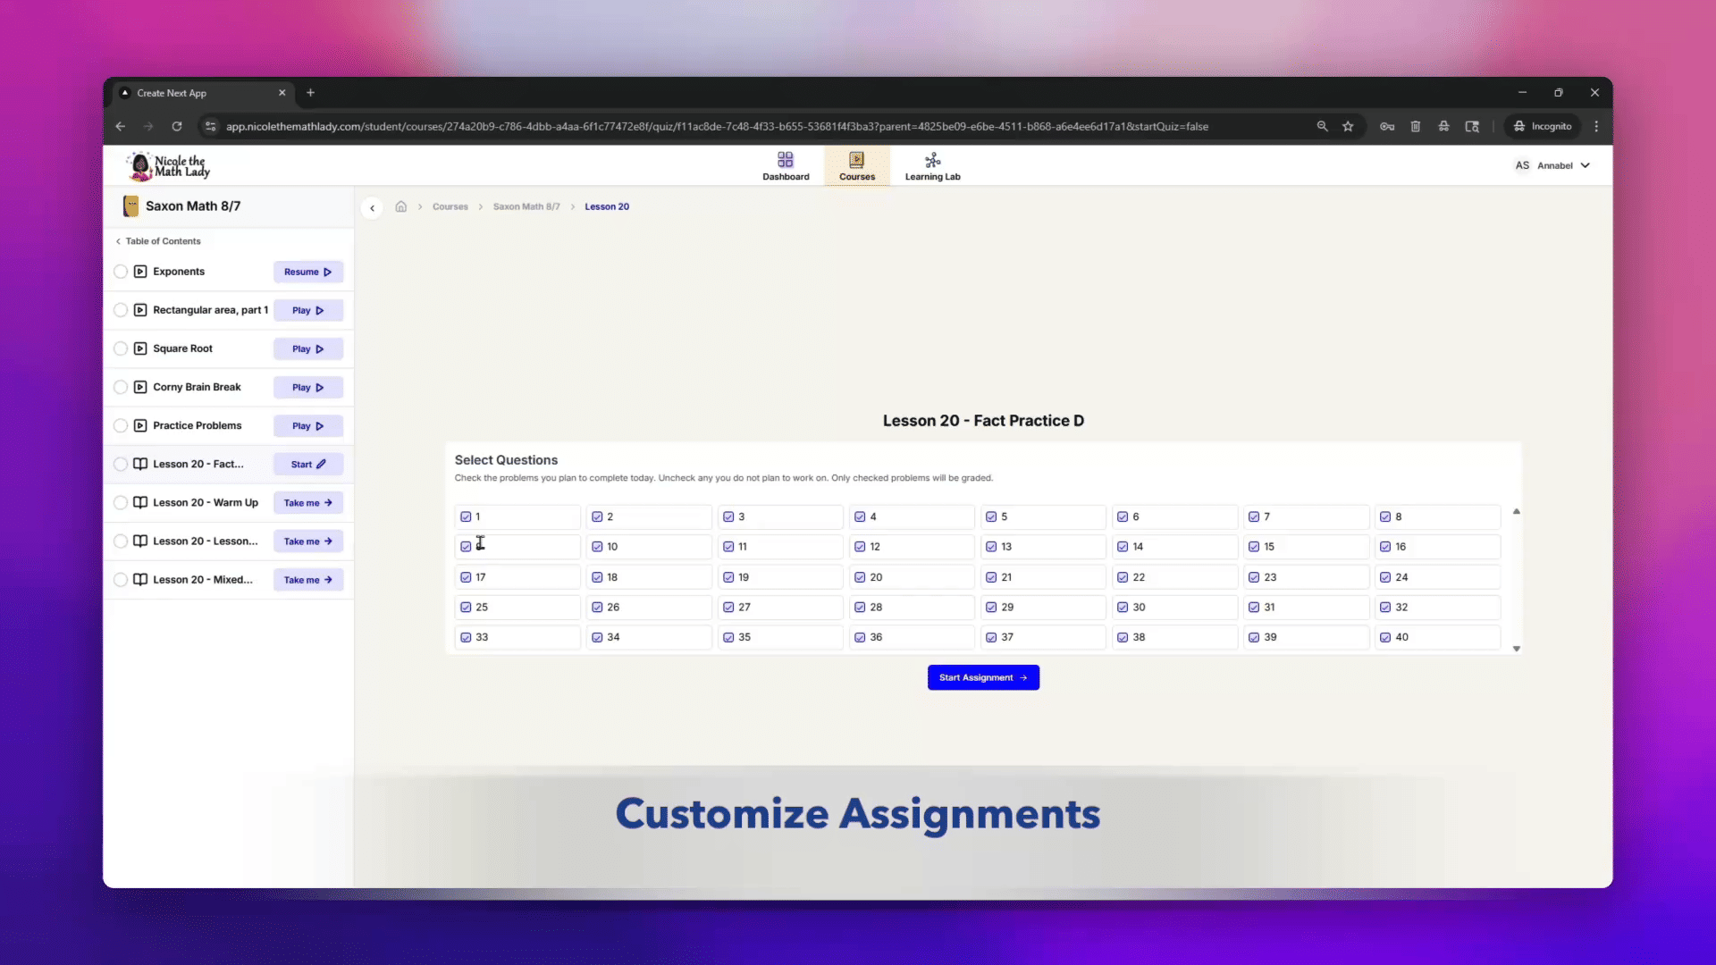Click the Saxon Math 8/7 book icon
The height and width of the screenshot is (965, 1716).
click(x=130, y=206)
